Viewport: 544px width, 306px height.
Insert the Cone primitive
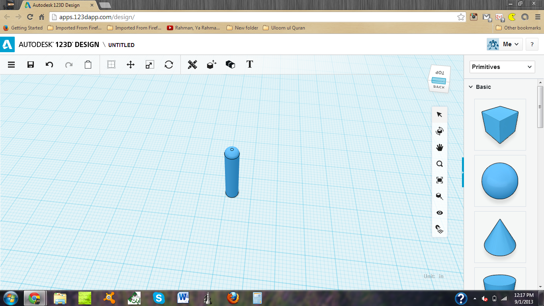(500, 237)
